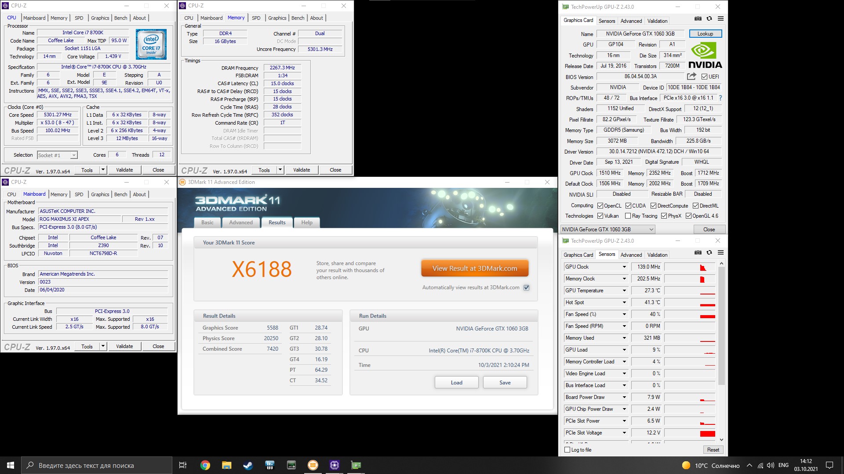Expand GPU Temperature sensor dropdown
844x474 pixels.
click(624, 291)
